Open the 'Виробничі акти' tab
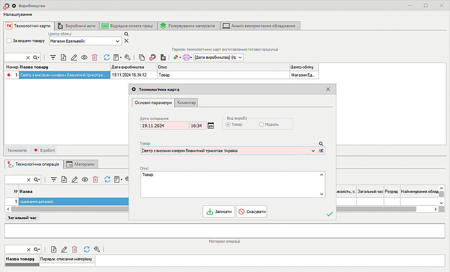Screen dimensions: 450x272 click(x=77, y=26)
